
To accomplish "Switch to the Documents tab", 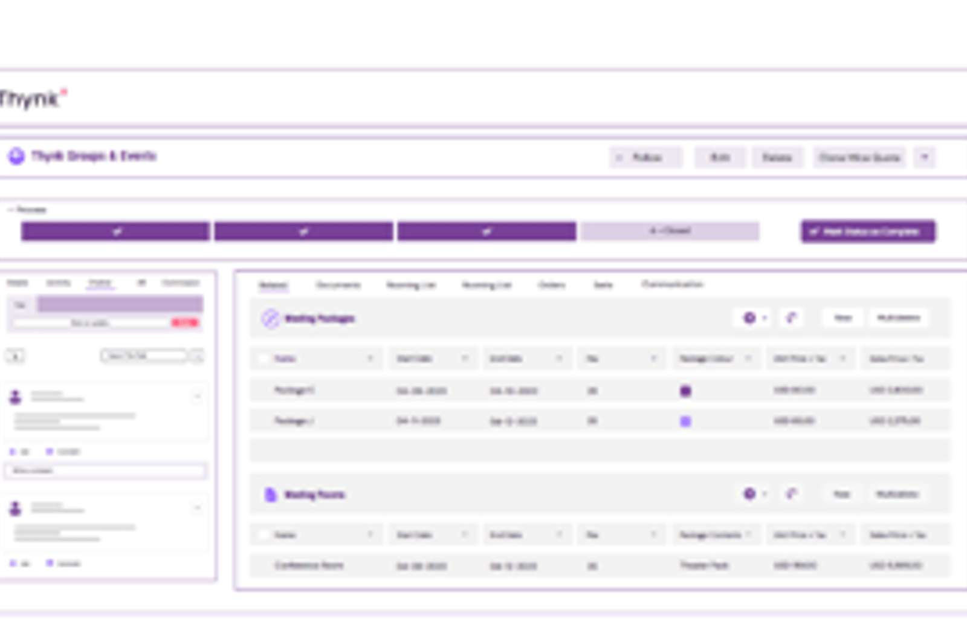I will [x=338, y=285].
